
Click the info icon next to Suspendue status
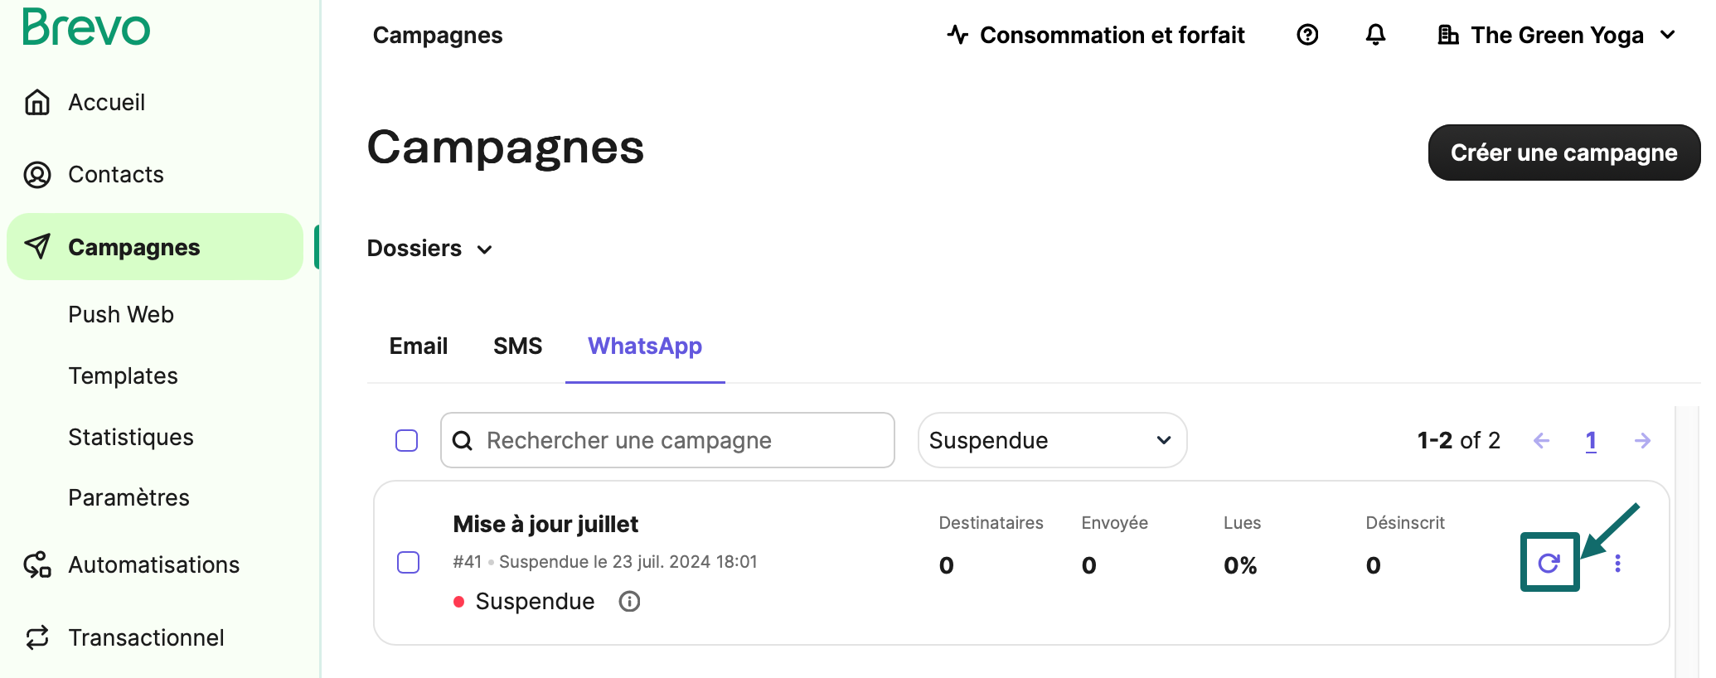pyautogui.click(x=628, y=601)
